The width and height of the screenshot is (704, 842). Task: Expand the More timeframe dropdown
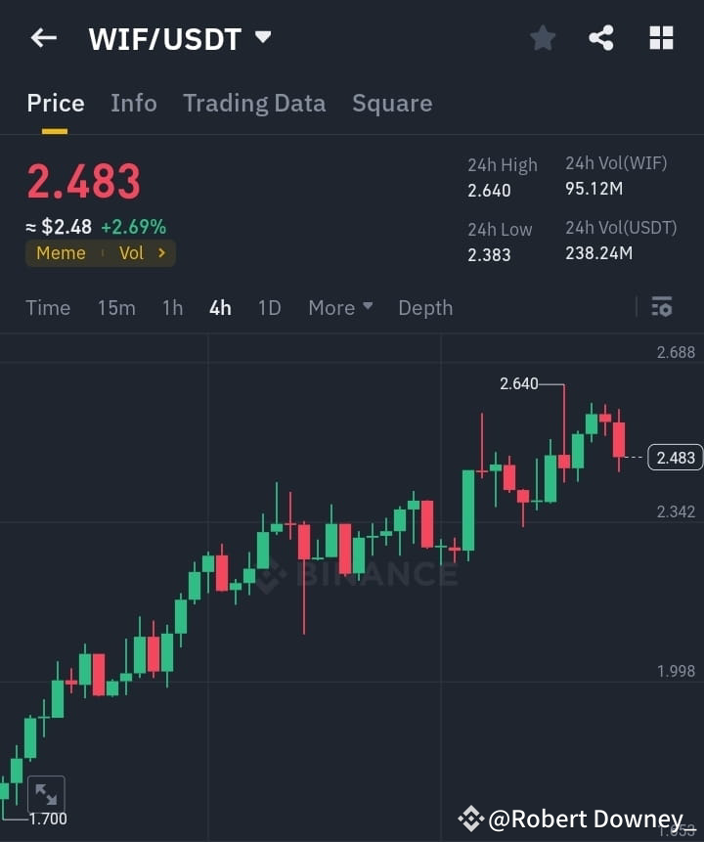point(339,307)
